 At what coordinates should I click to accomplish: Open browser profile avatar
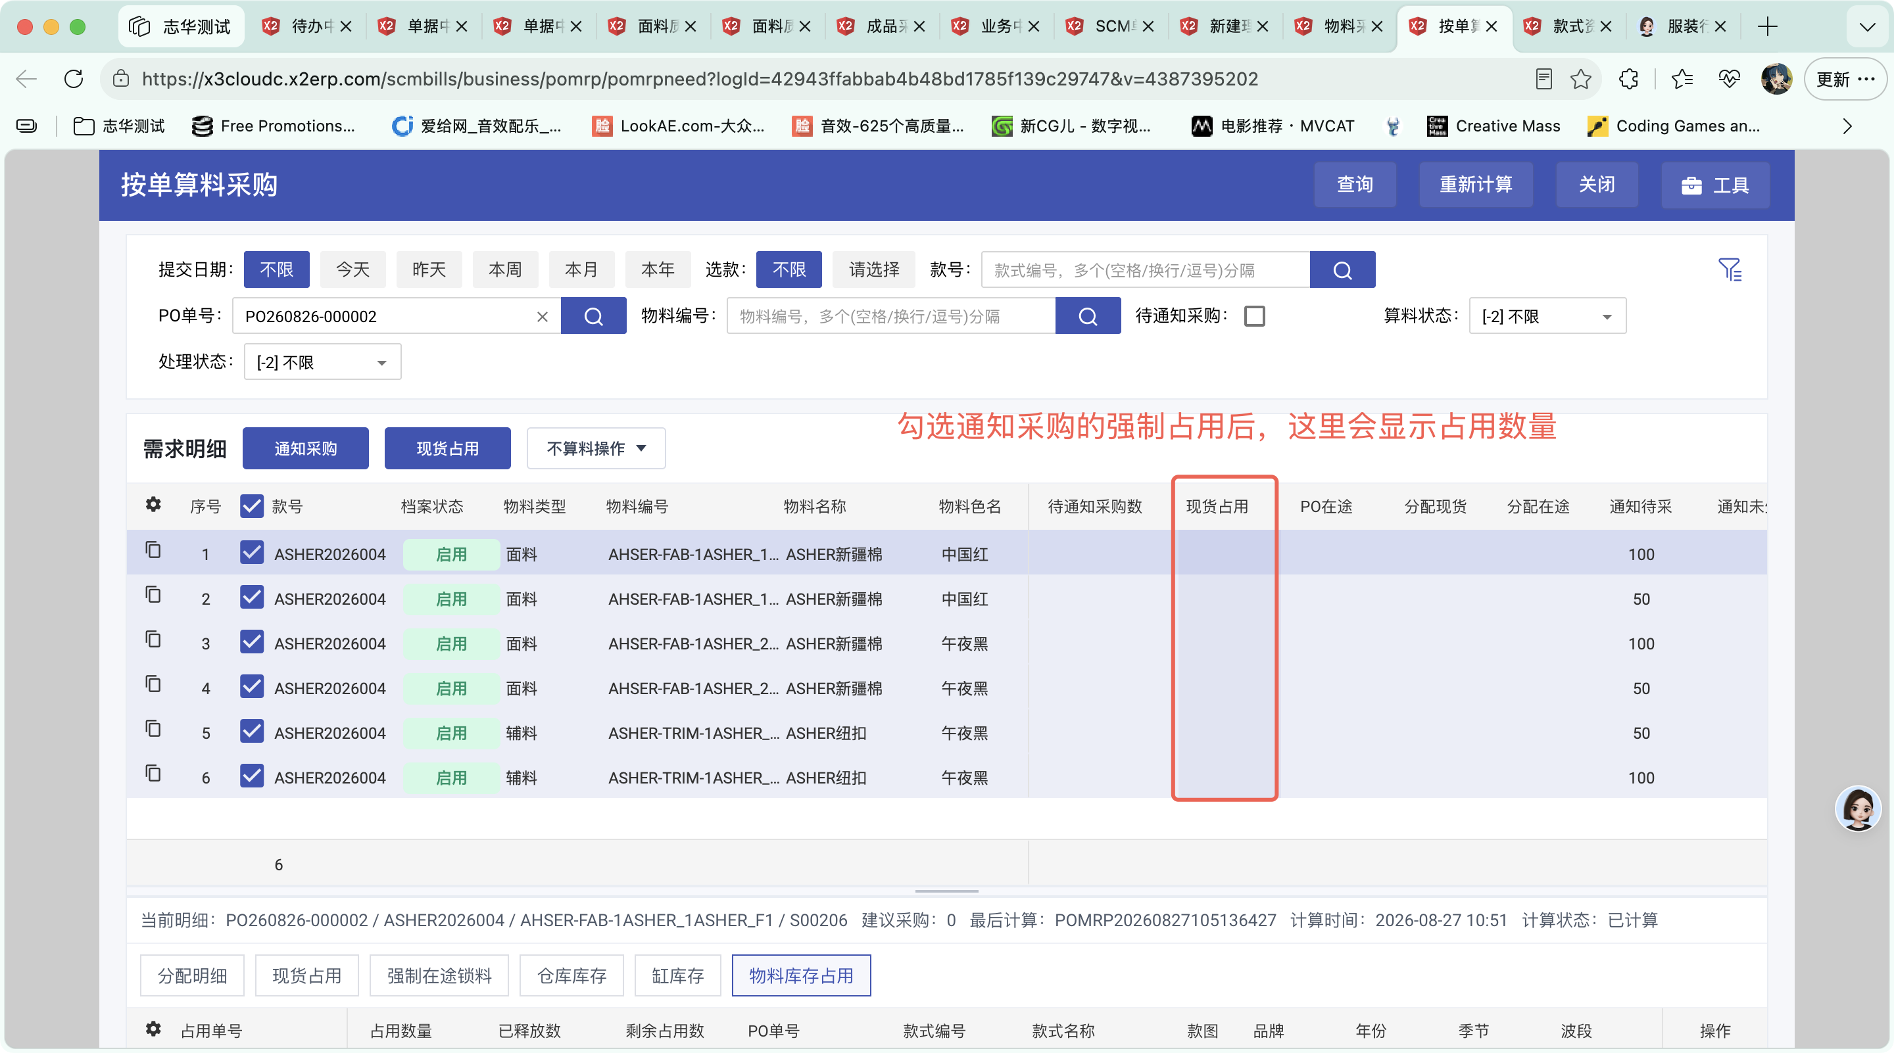[1776, 79]
